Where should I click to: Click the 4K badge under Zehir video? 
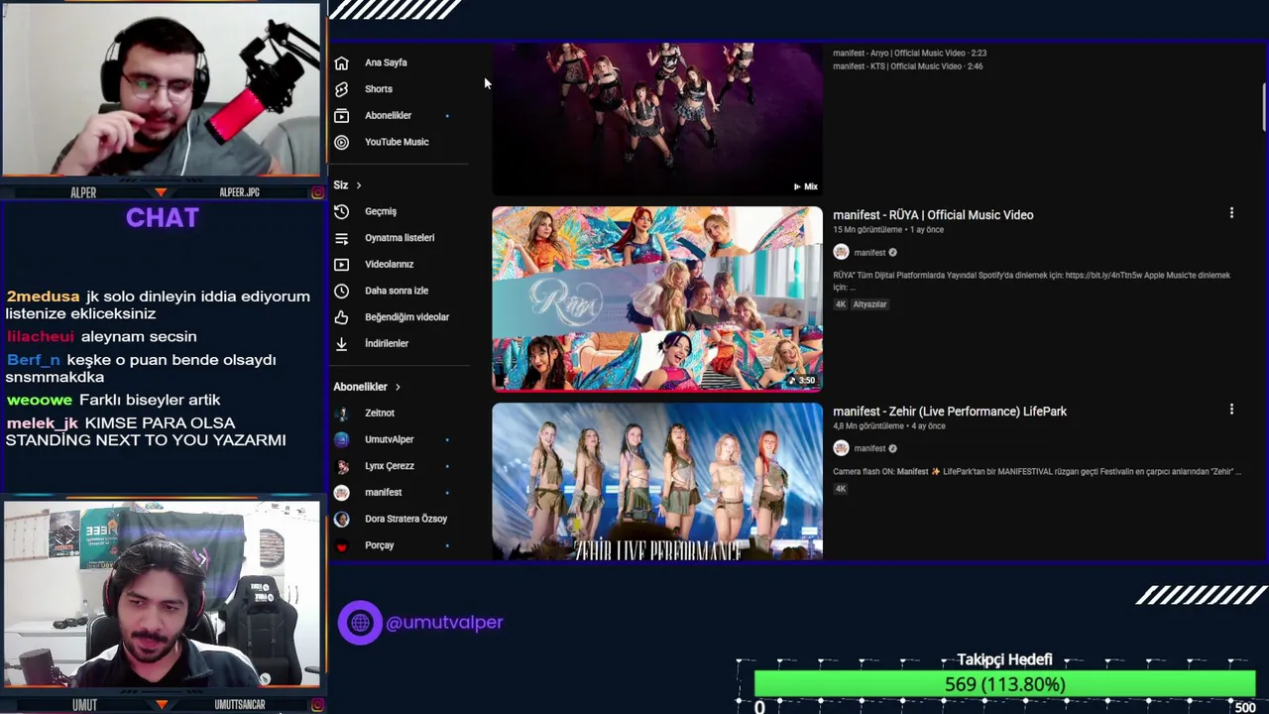click(841, 489)
